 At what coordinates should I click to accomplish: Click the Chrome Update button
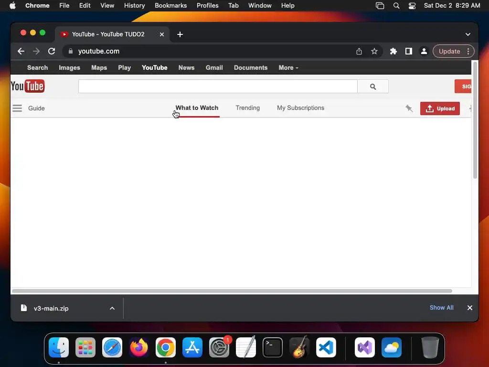tap(449, 52)
